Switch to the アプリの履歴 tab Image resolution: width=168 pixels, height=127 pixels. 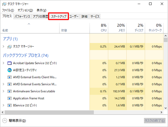pos(40,16)
